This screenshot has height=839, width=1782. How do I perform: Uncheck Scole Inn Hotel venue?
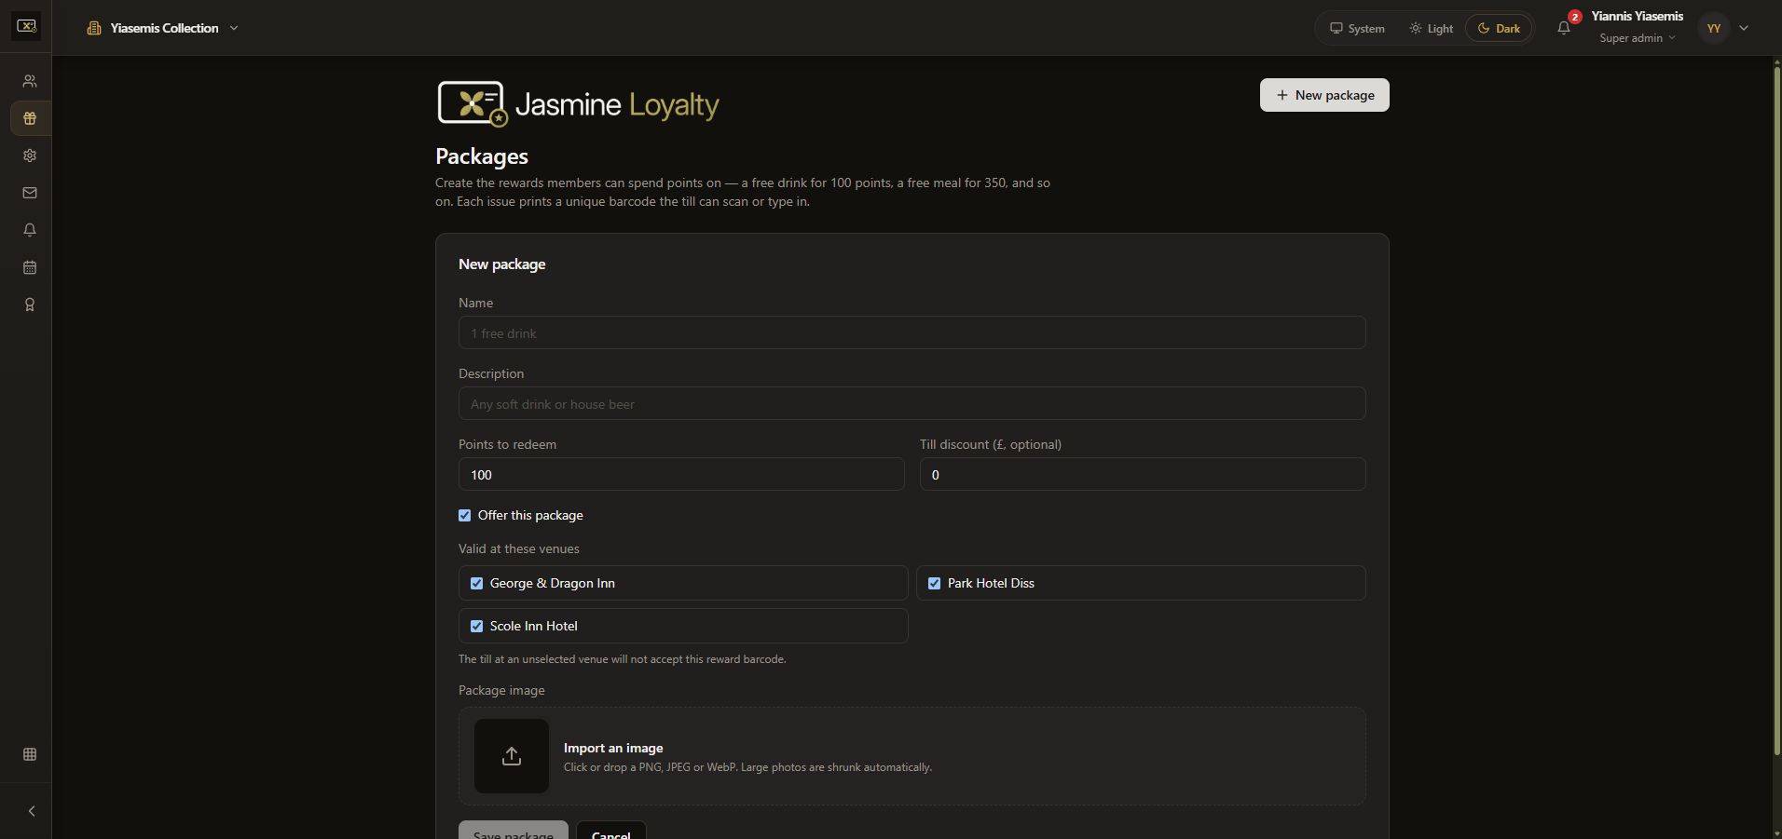pyautogui.click(x=477, y=626)
